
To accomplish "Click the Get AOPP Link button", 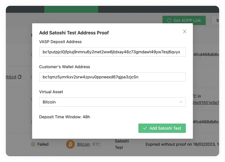I will [184, 20].
